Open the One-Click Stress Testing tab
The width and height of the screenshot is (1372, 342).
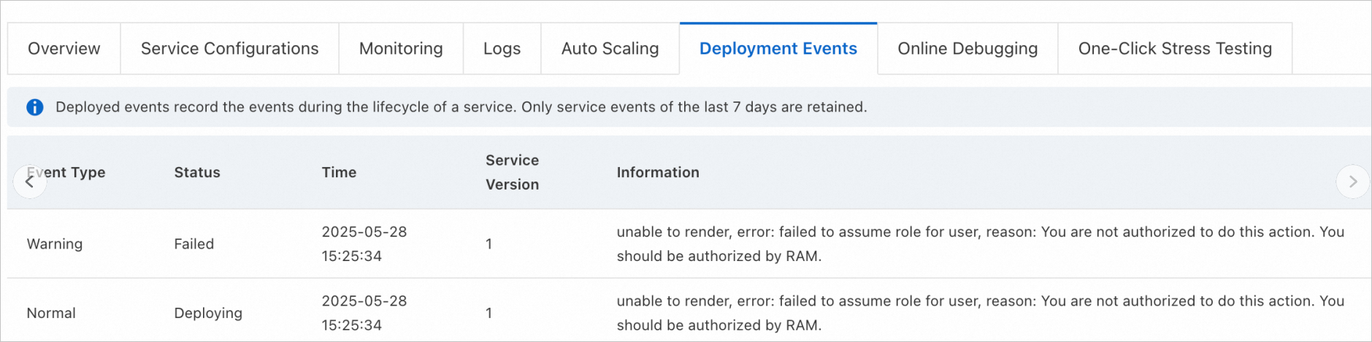click(1174, 49)
